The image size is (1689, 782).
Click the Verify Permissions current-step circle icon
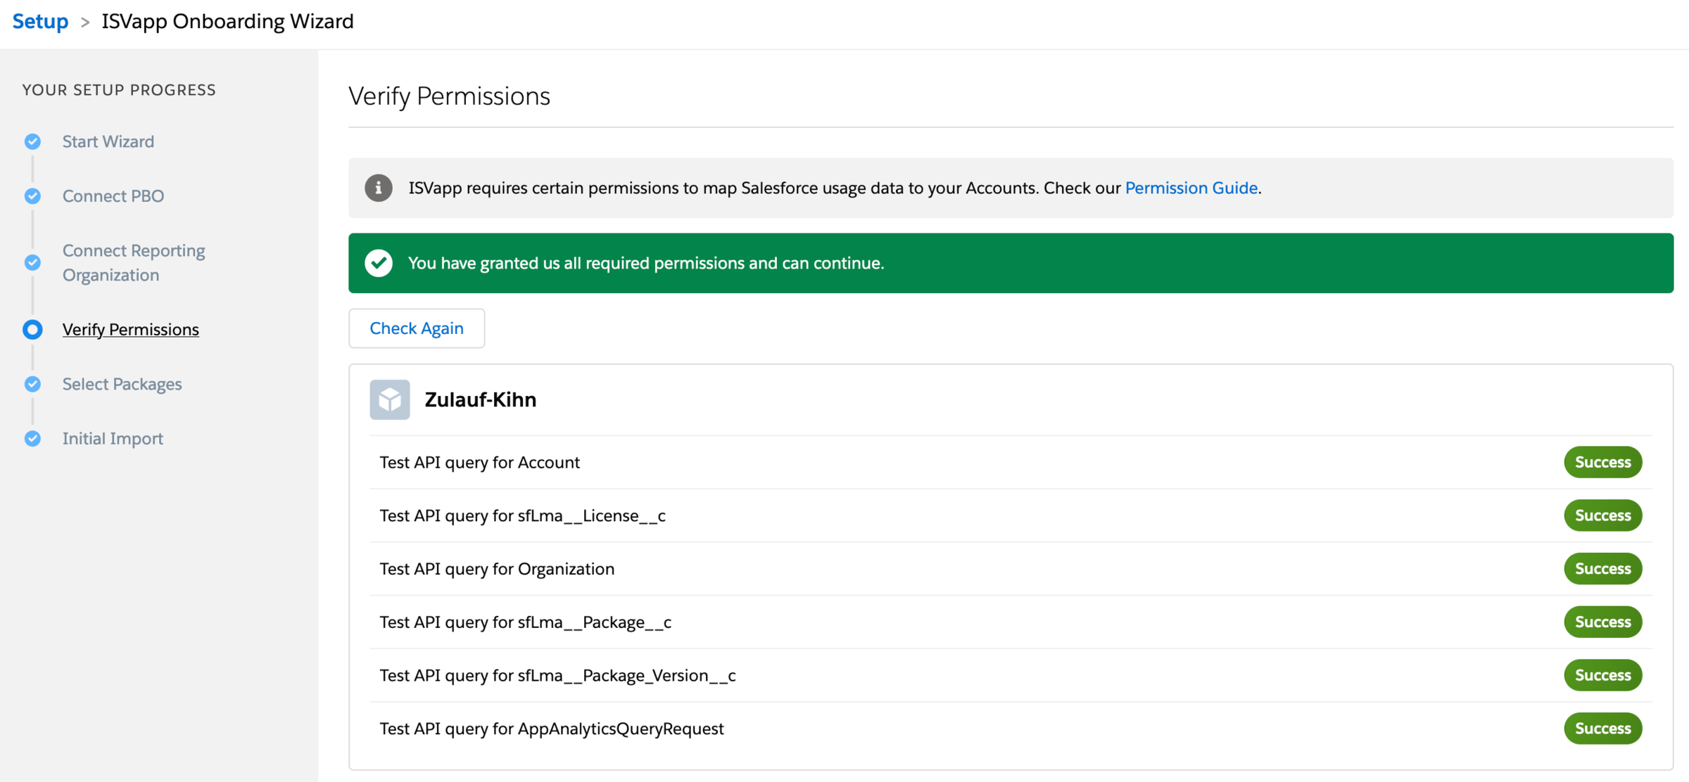tap(32, 329)
